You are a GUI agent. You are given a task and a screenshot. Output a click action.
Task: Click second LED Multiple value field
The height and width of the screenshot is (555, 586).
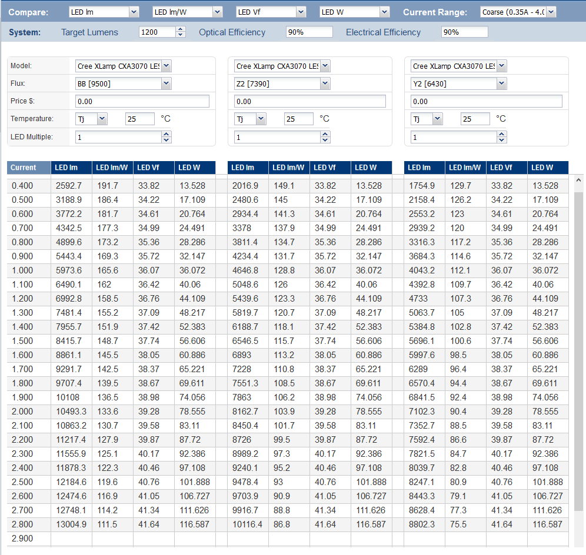click(277, 137)
